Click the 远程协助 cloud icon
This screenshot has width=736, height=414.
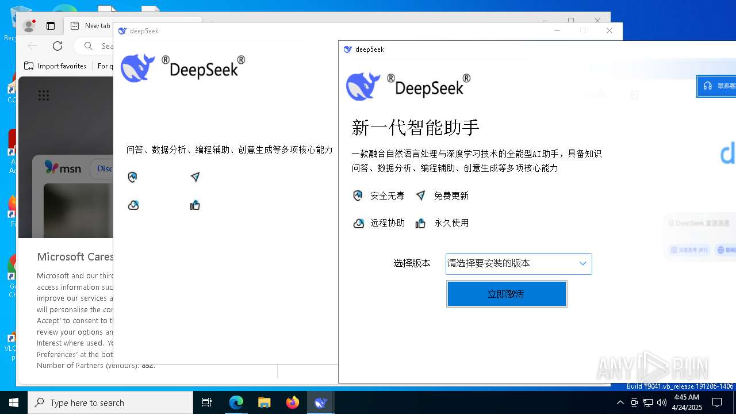pos(358,223)
